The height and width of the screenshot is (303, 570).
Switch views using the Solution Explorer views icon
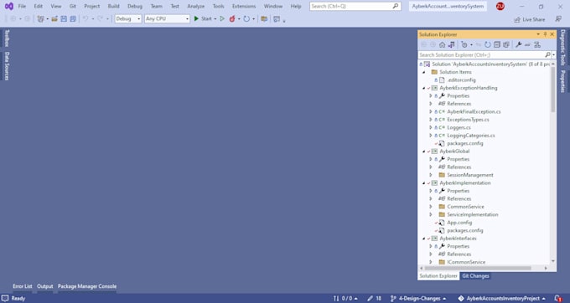click(x=452, y=44)
